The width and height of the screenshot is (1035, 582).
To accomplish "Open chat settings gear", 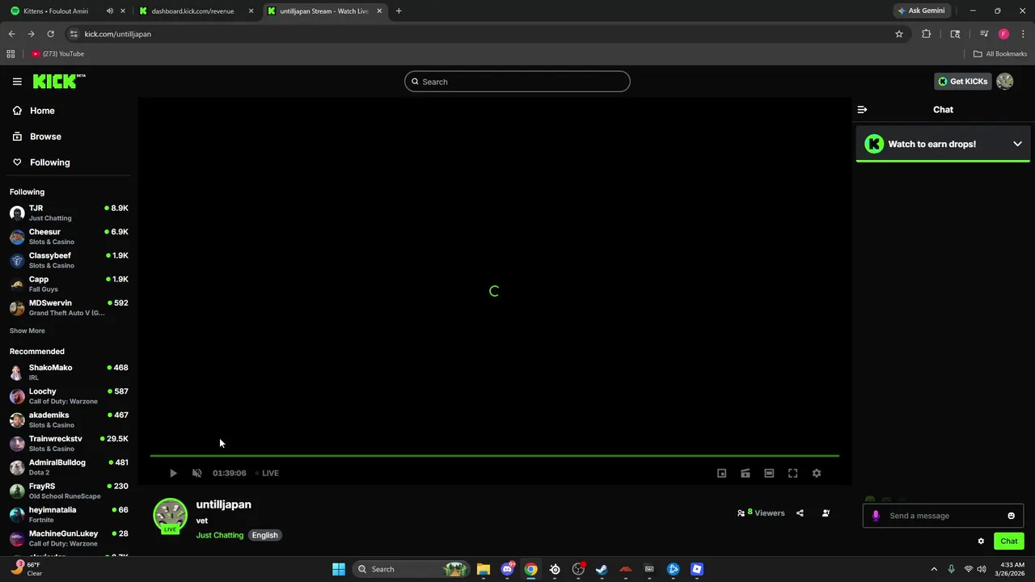I will point(981,541).
